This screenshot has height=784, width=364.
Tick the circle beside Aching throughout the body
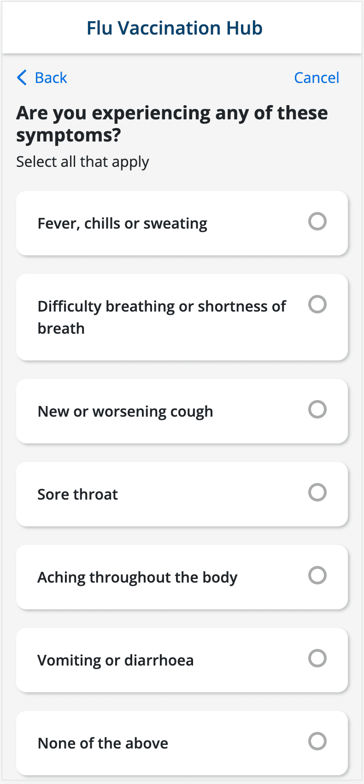317,575
